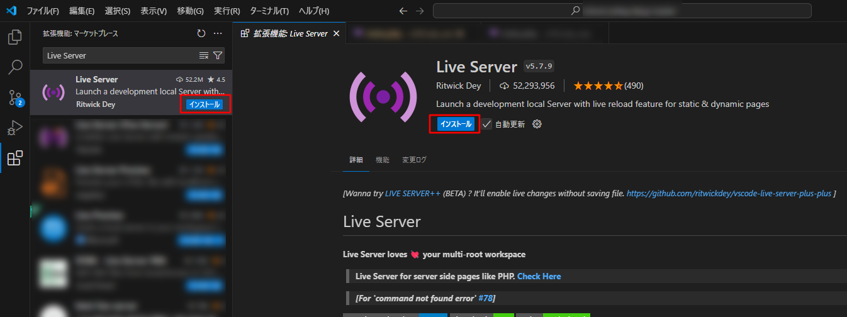Follow the Check Here link for PHP
Image resolution: width=847 pixels, height=317 pixels.
click(x=539, y=276)
